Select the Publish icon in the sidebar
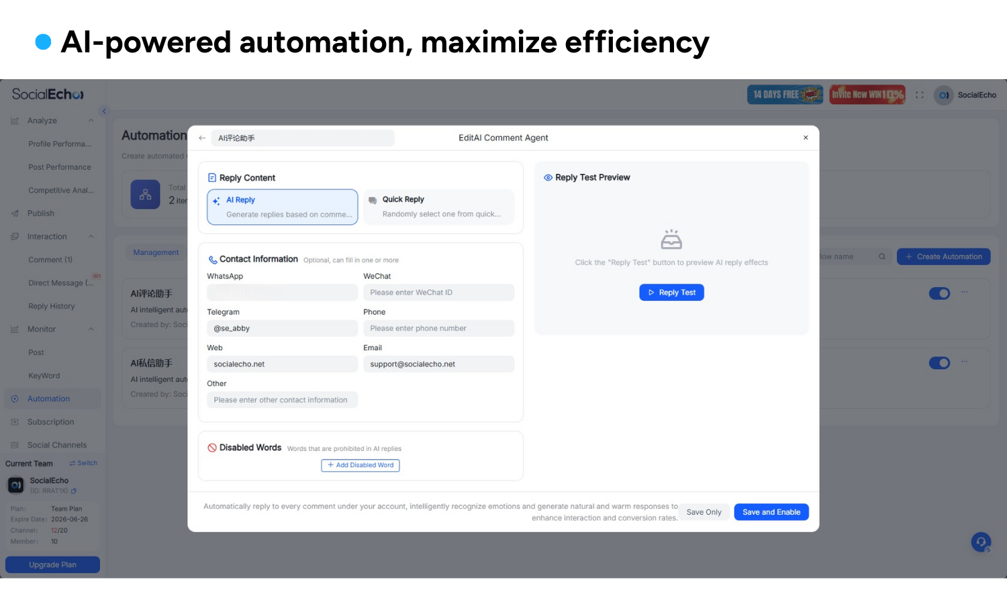Screen dimensions: 1007x604 pyautogui.click(x=14, y=213)
